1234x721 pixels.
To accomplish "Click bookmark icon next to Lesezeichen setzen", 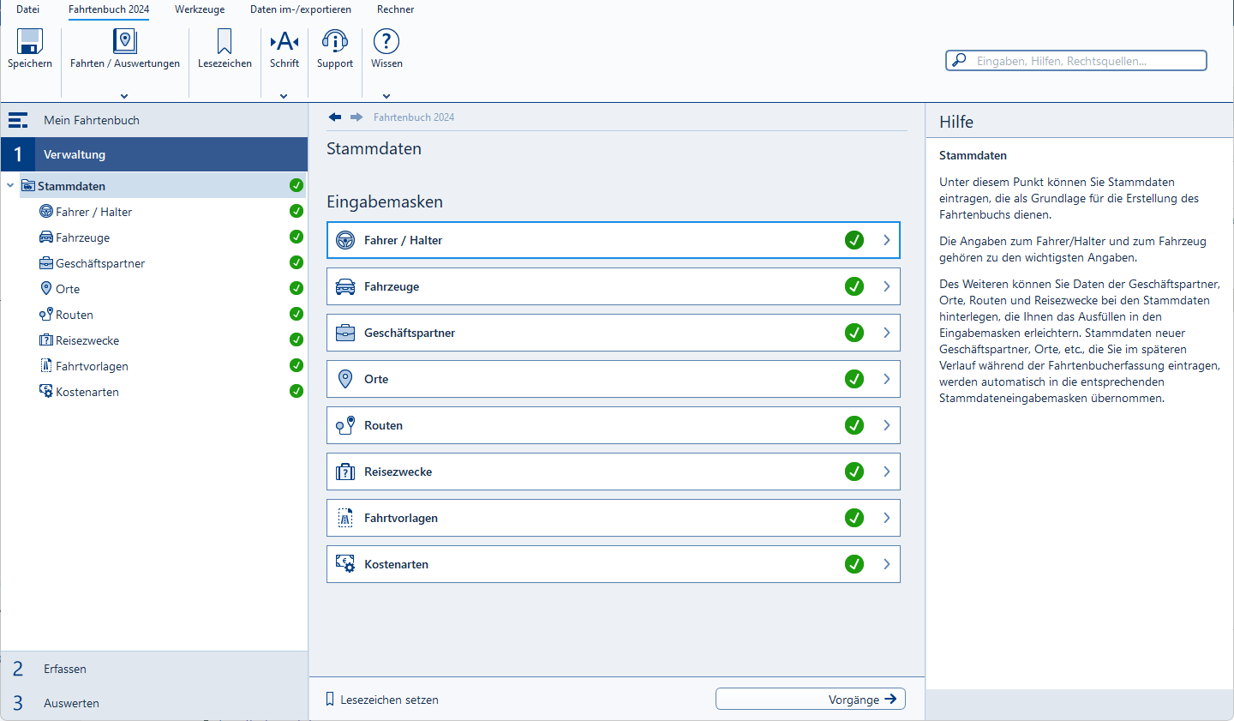I will coord(330,700).
